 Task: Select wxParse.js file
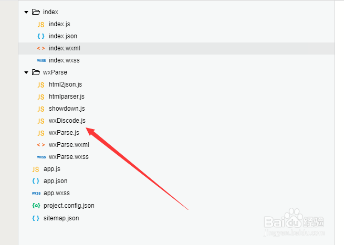[x=64, y=133]
